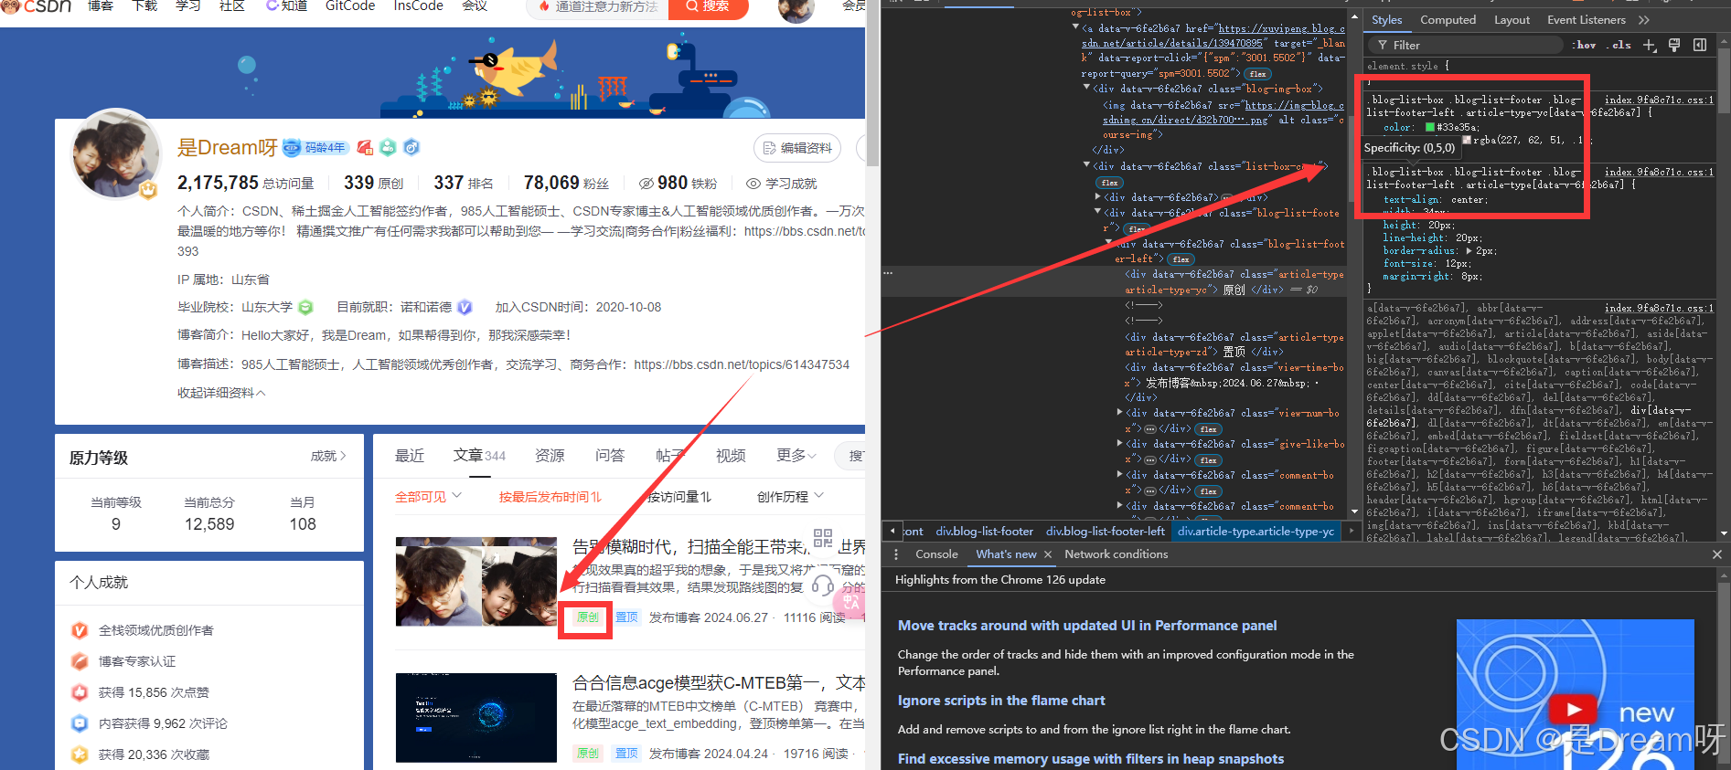Click the three dots beside selected DOM node
Viewport: 1731px width, 770px height.
[888, 273]
